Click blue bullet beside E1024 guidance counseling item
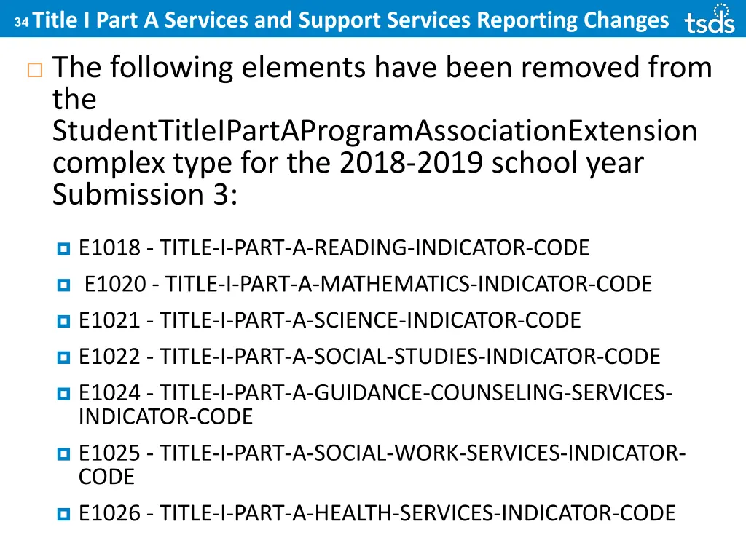Screen dimensions: 746x559 pos(64,394)
